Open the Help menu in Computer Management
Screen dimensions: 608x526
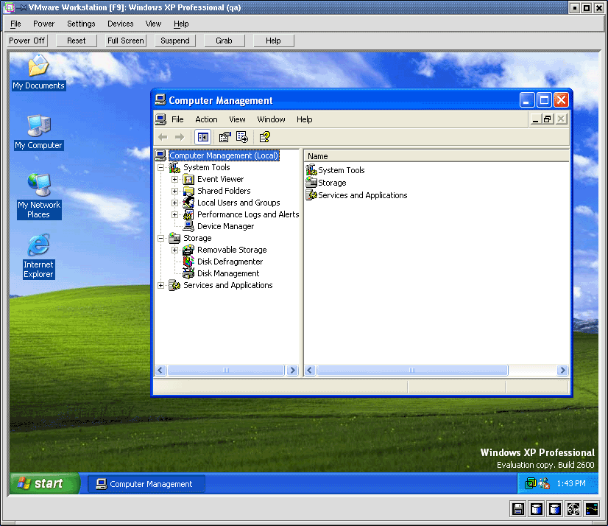(305, 119)
